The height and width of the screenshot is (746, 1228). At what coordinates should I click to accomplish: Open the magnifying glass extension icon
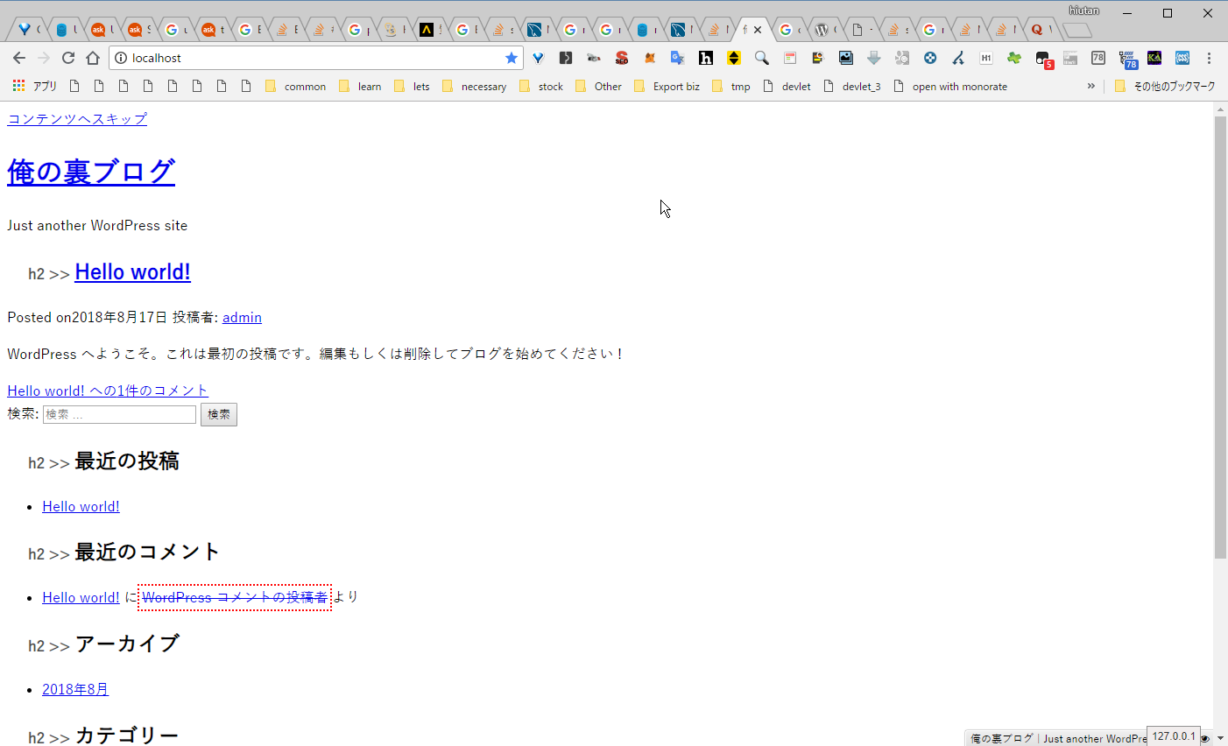click(x=762, y=58)
